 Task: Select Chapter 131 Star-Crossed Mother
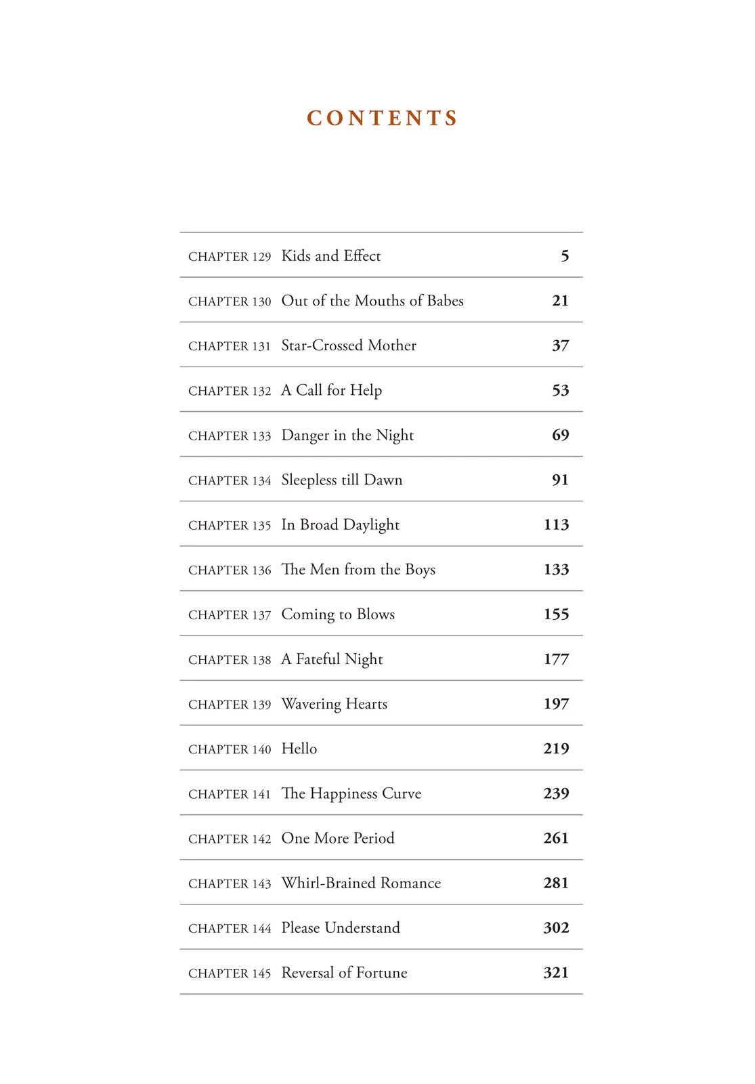click(381, 345)
